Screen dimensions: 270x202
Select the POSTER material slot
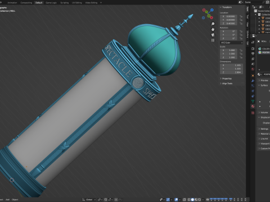264,53
